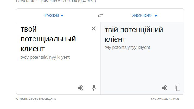Click the Украинский target language label

(142, 15)
